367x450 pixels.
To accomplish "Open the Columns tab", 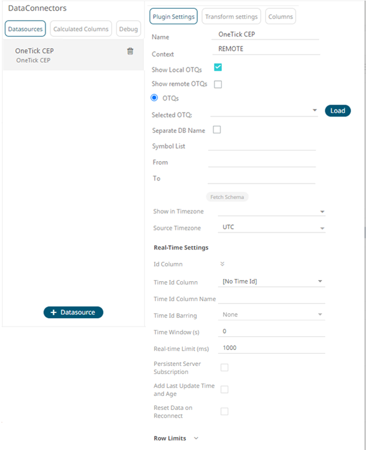I will 281,16.
